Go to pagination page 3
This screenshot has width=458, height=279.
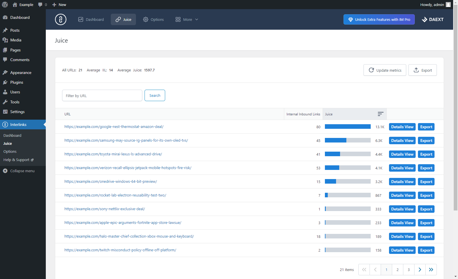[409, 270]
